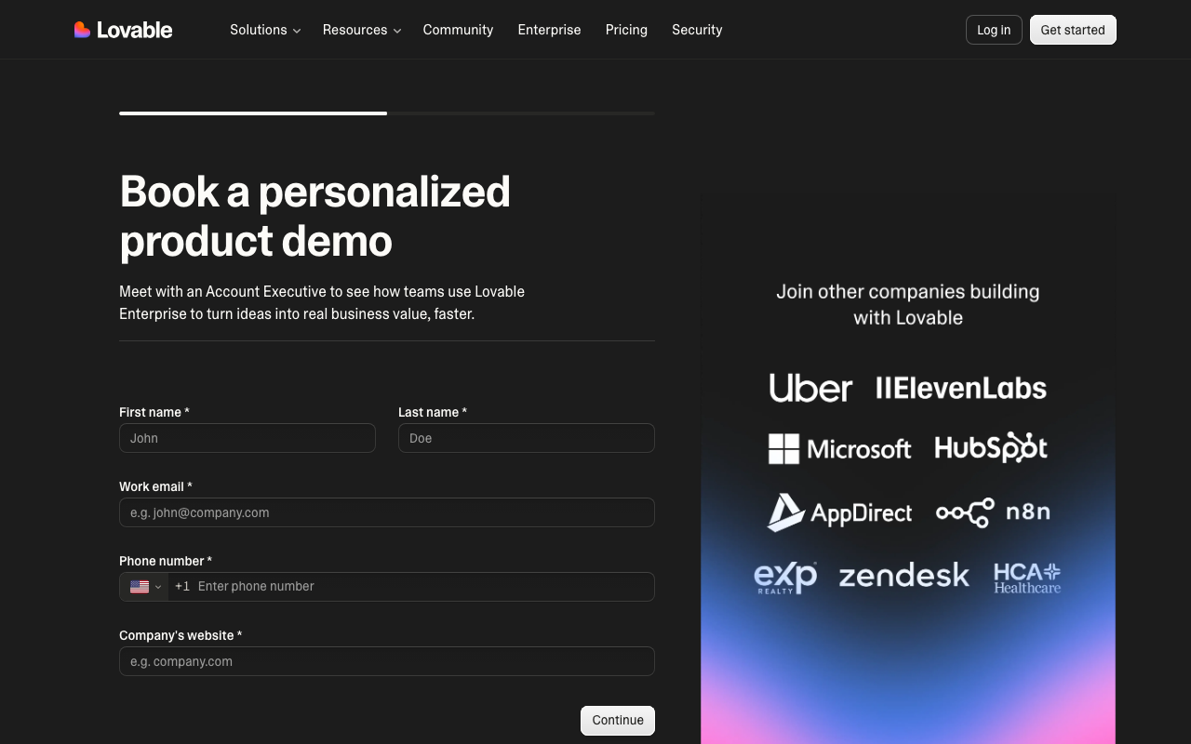This screenshot has width=1191, height=744.
Task: Click the HubSpot logo
Action: pos(991,448)
